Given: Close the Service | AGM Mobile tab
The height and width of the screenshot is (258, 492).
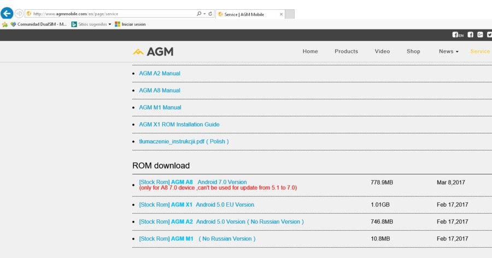Looking at the screenshot, I should coord(281,14).
